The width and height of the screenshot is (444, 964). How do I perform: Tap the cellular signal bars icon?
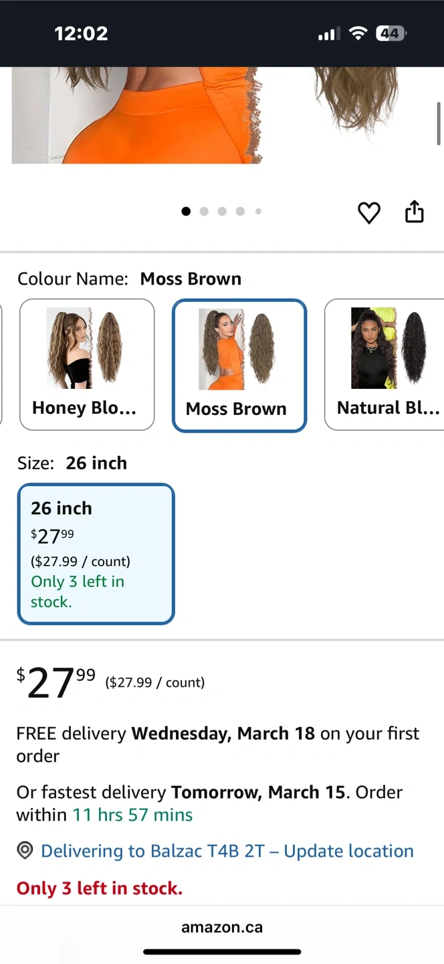coord(328,33)
